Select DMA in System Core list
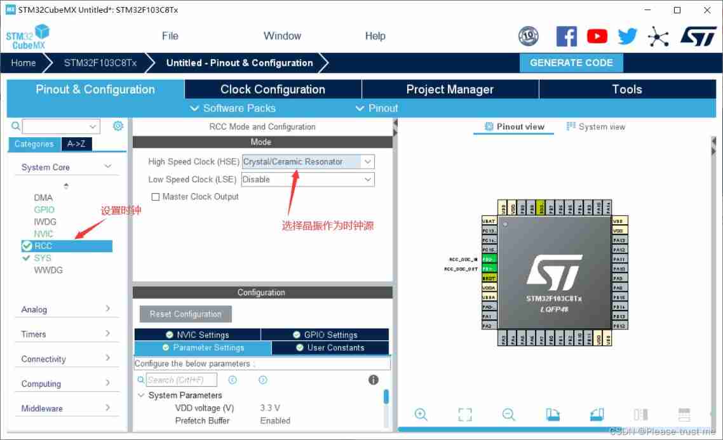Viewport: 723px width, 440px height. pos(43,197)
